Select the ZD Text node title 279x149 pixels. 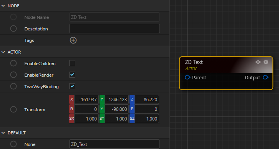click(x=194, y=62)
